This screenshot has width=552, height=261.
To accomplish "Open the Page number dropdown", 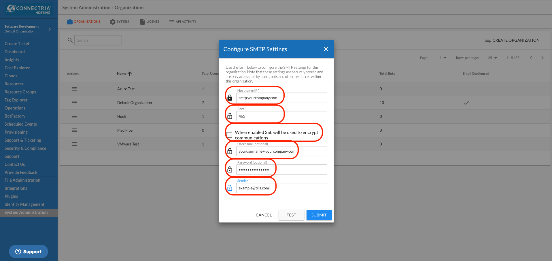I will point(443,58).
